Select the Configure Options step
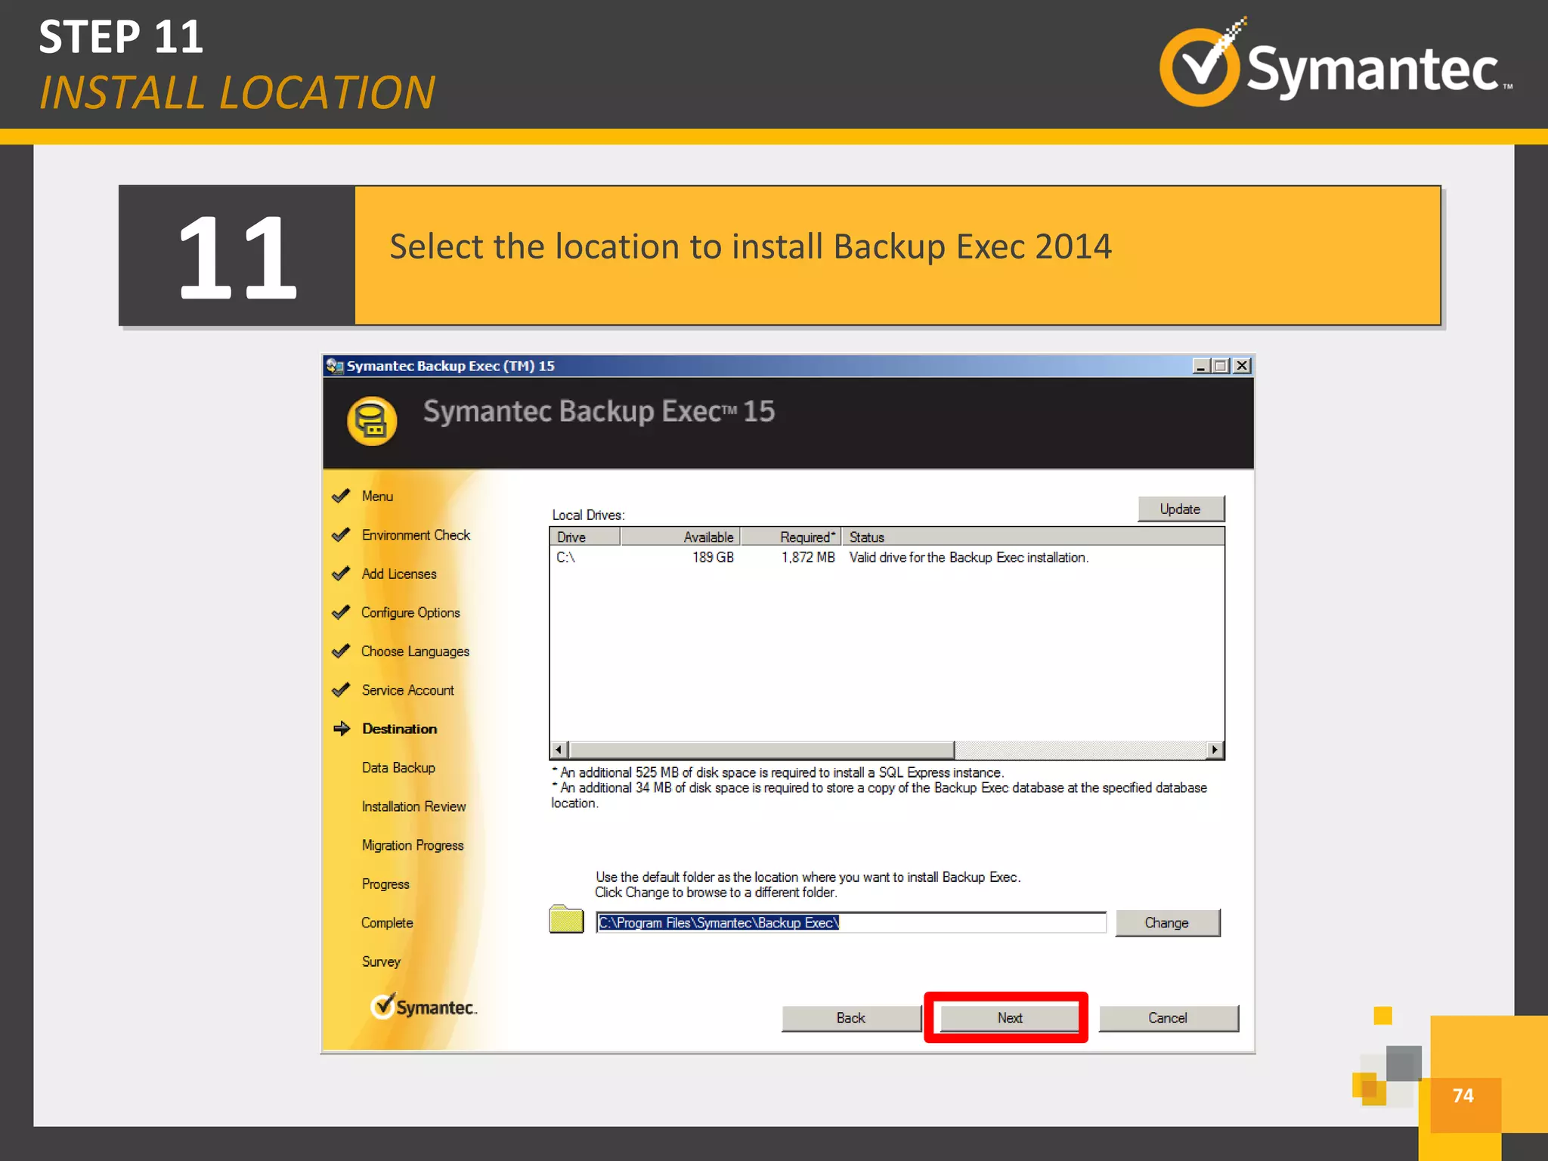The width and height of the screenshot is (1548, 1161). point(410,613)
